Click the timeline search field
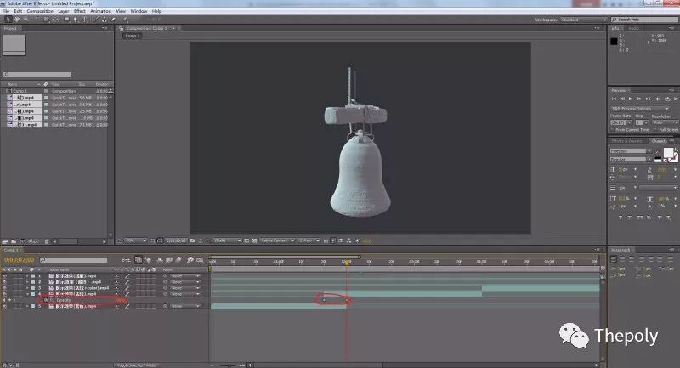This screenshot has height=368, width=680. coord(73,259)
